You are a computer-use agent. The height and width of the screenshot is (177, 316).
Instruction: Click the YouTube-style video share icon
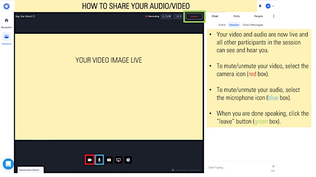click(x=109, y=160)
